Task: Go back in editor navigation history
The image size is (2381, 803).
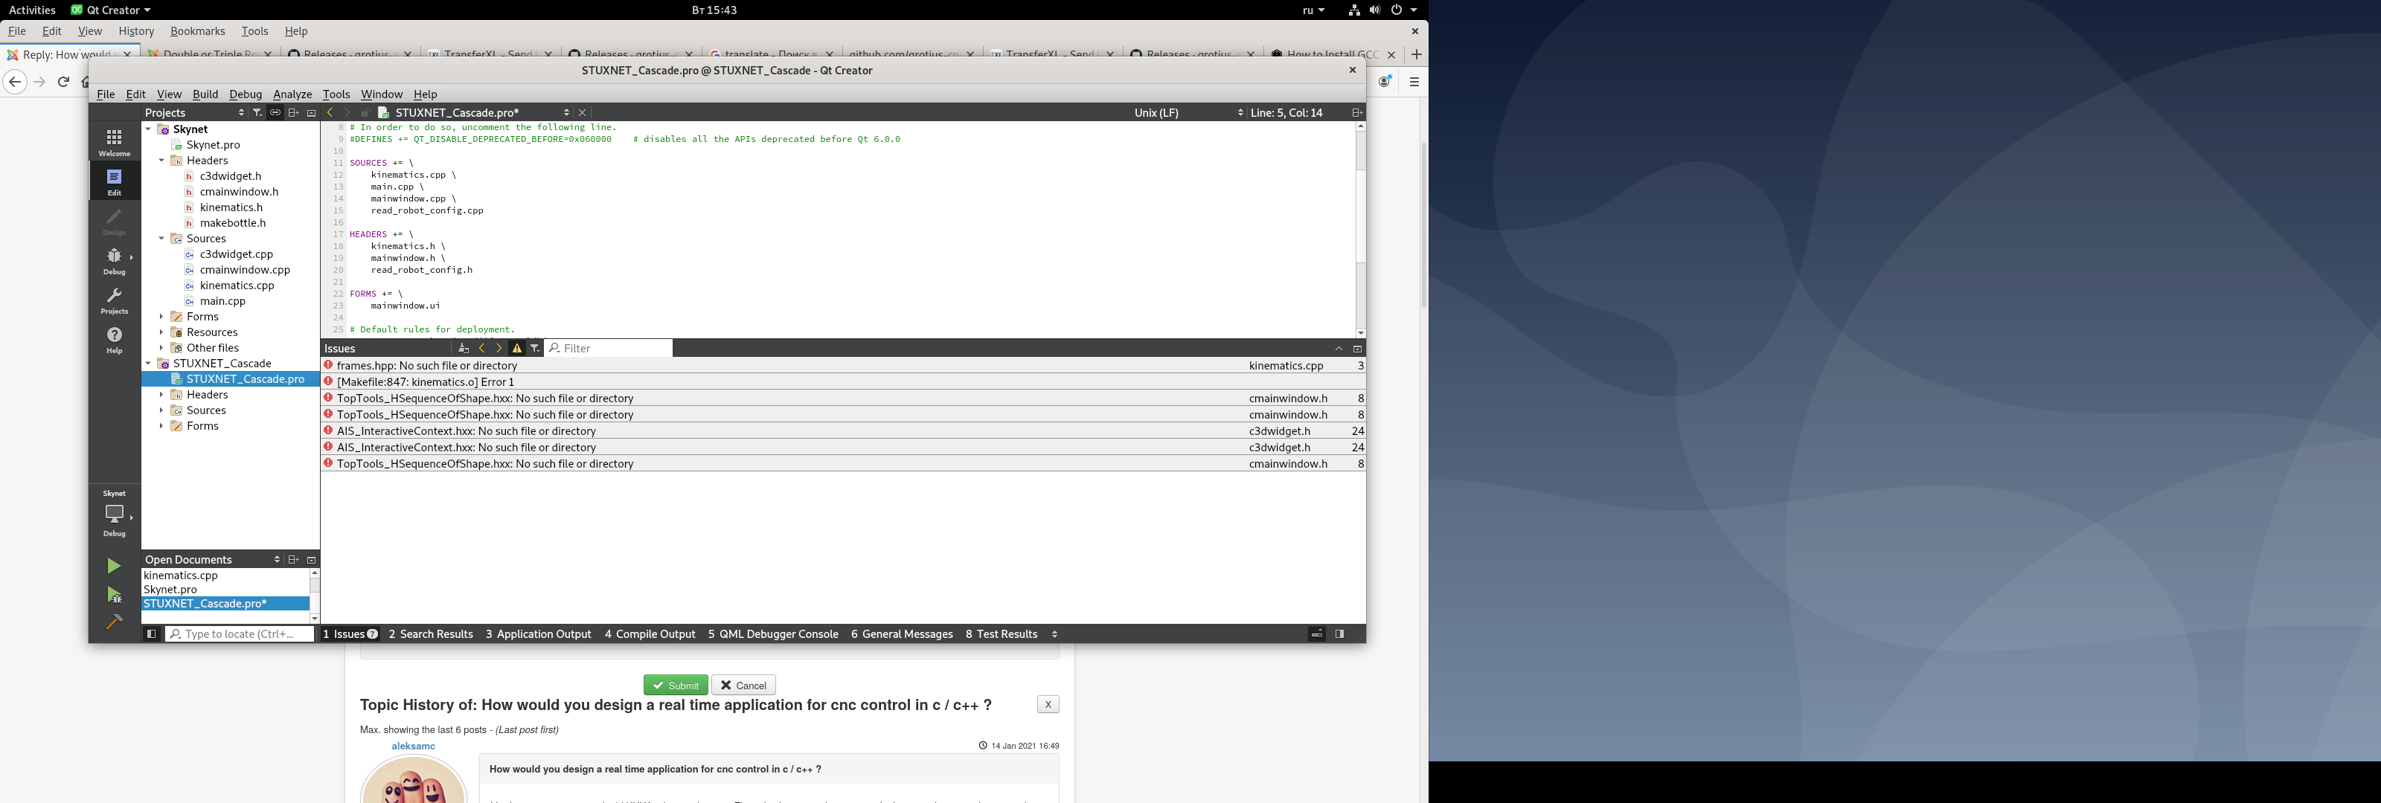Action: point(330,113)
